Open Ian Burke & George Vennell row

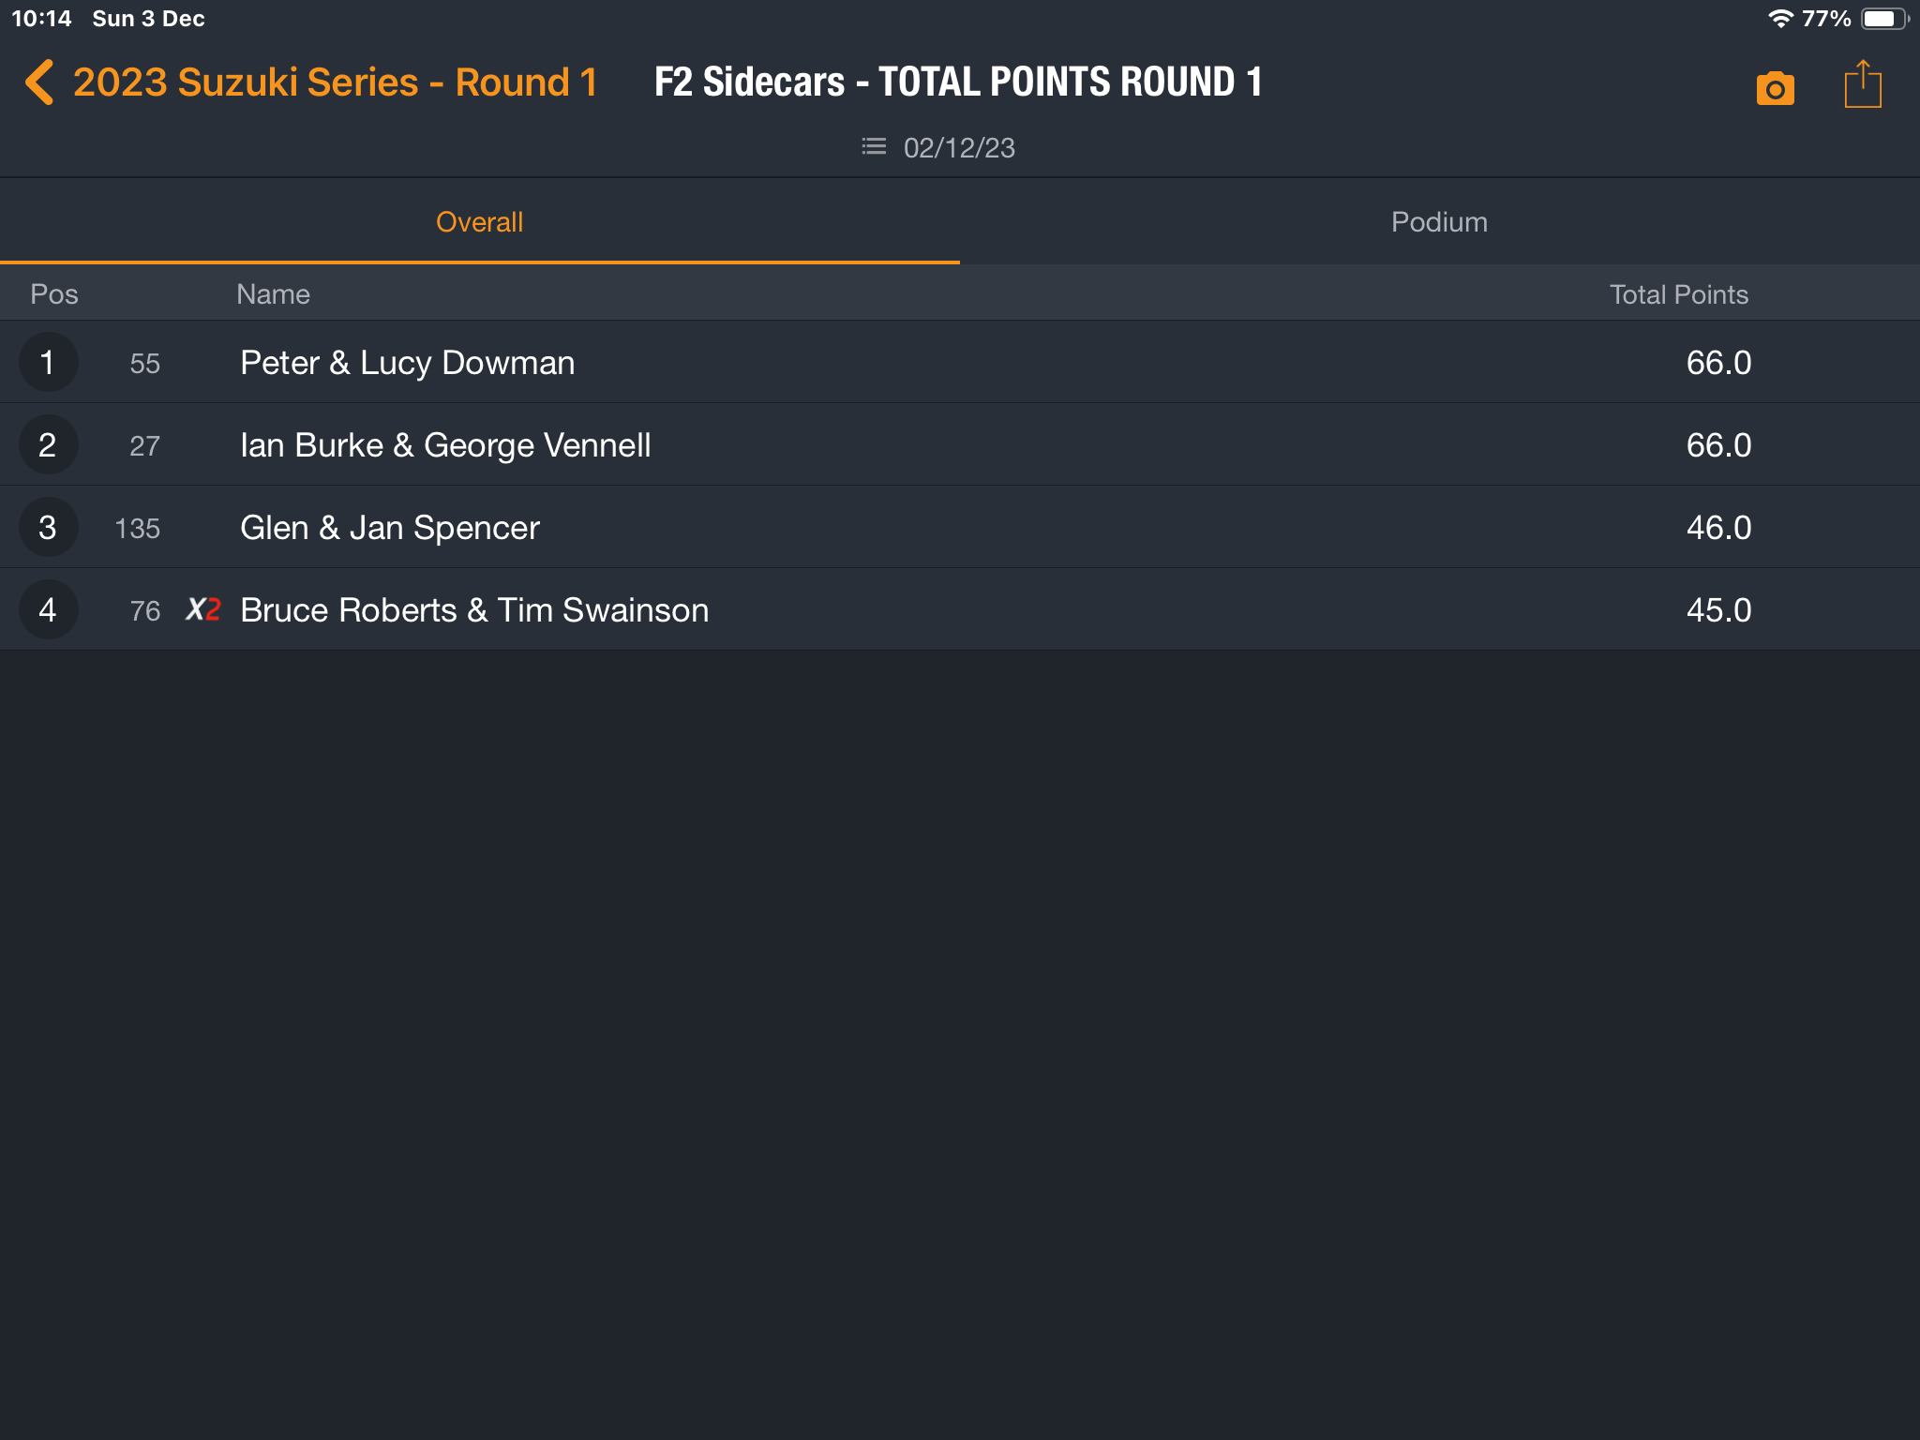[960, 445]
